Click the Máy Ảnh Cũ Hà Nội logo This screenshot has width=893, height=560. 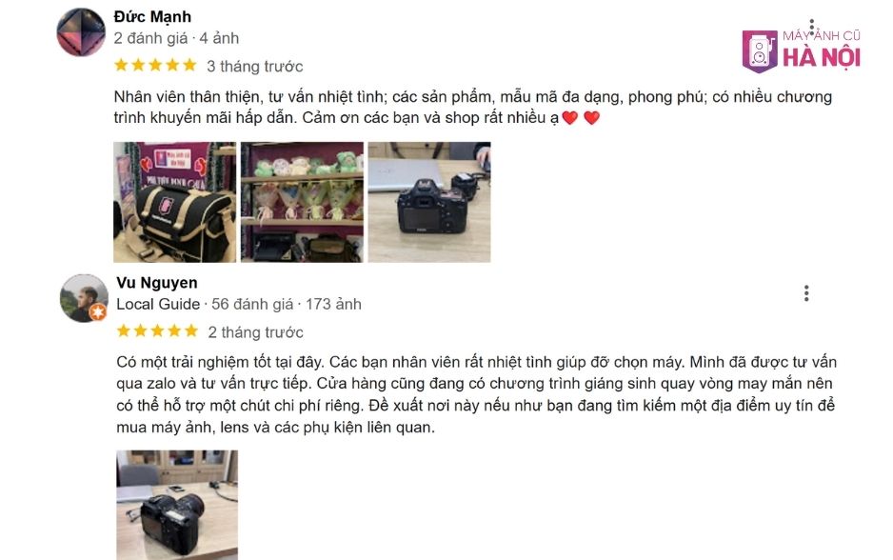click(x=802, y=51)
